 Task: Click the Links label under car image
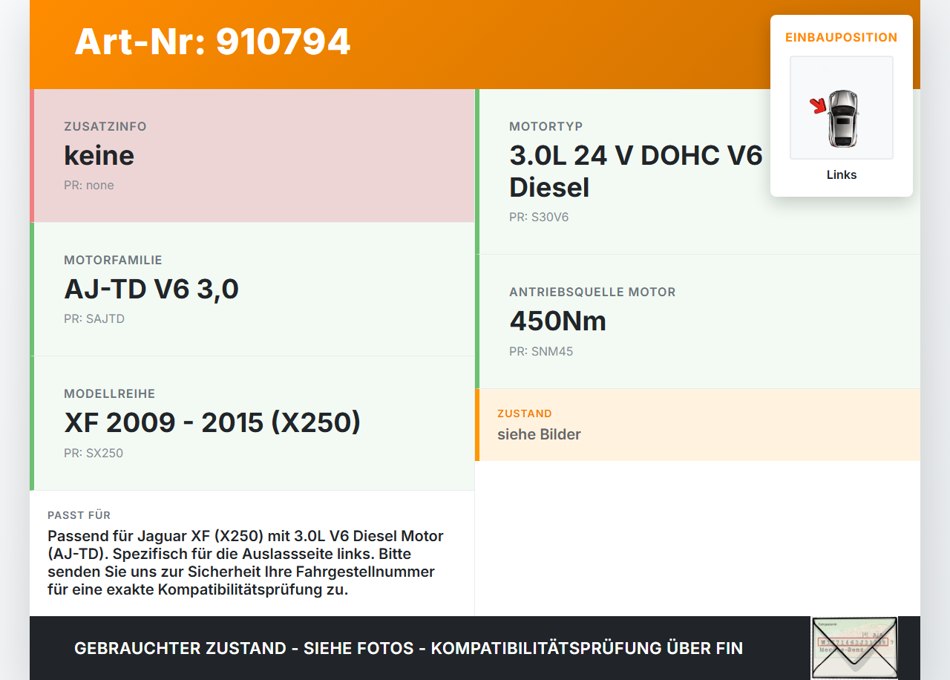842,175
